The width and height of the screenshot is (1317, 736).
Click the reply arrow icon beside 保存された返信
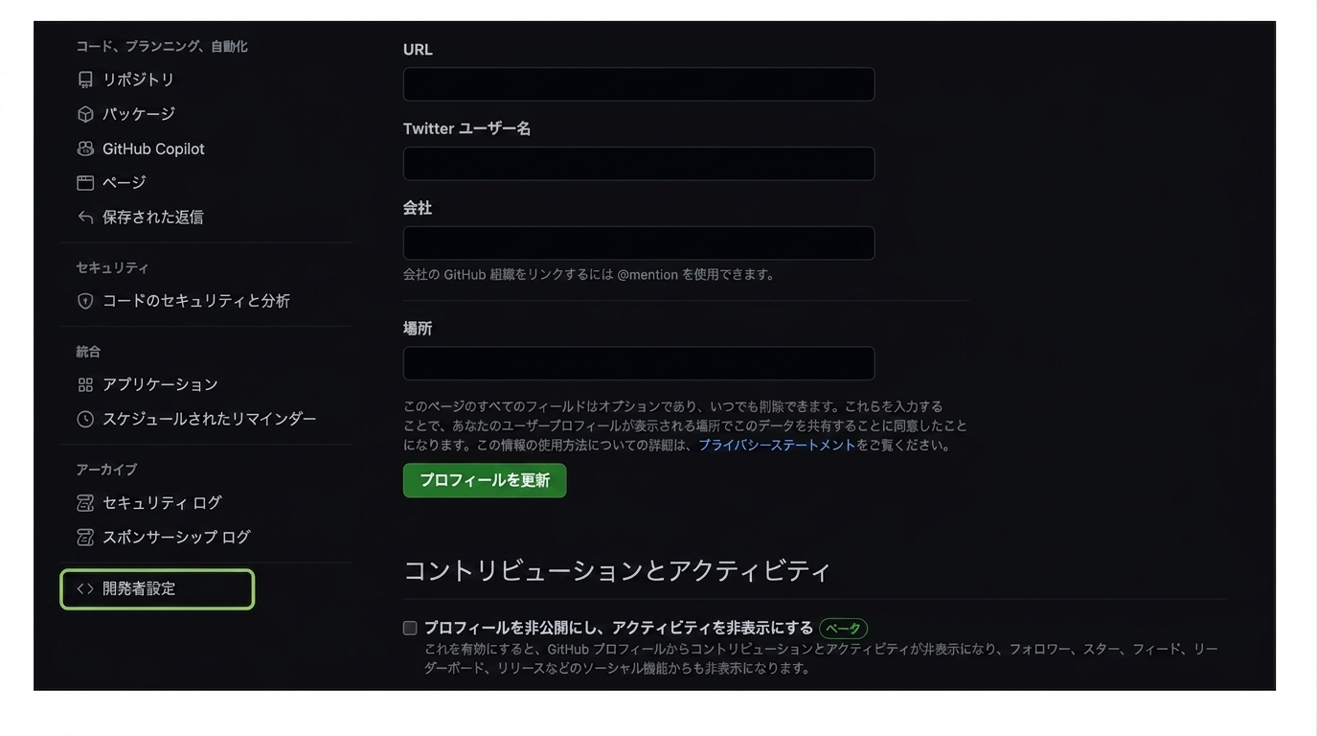[x=85, y=217]
